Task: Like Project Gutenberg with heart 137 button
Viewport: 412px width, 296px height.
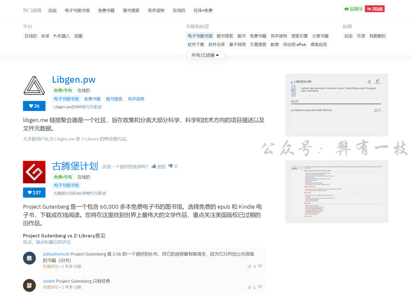Action: tap(34, 193)
